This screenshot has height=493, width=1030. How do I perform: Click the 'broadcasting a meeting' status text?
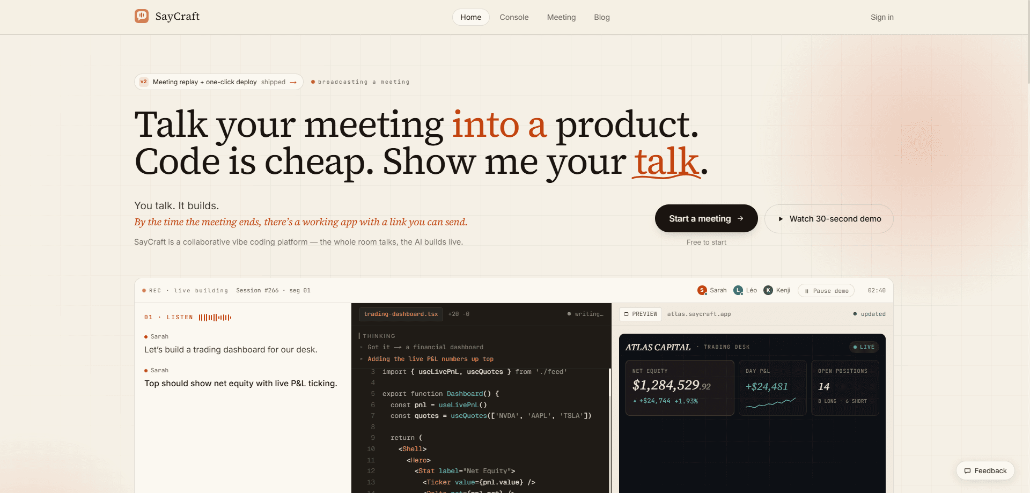(363, 82)
